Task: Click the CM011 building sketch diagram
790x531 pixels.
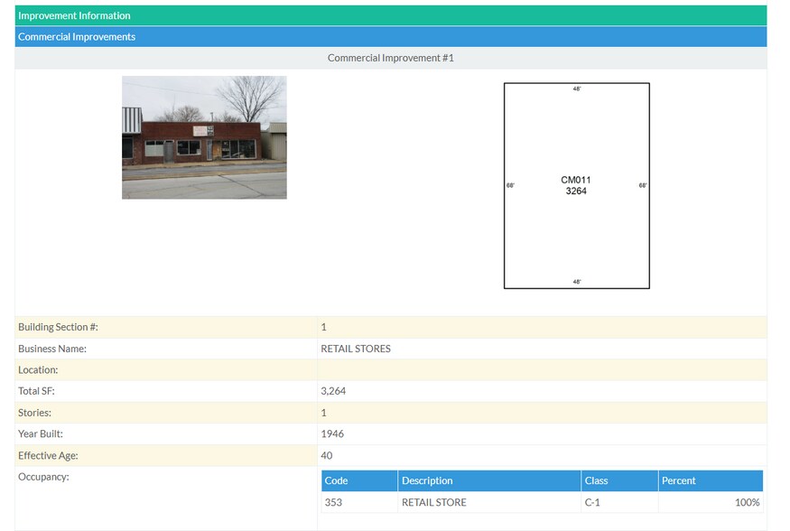Action: [575, 184]
